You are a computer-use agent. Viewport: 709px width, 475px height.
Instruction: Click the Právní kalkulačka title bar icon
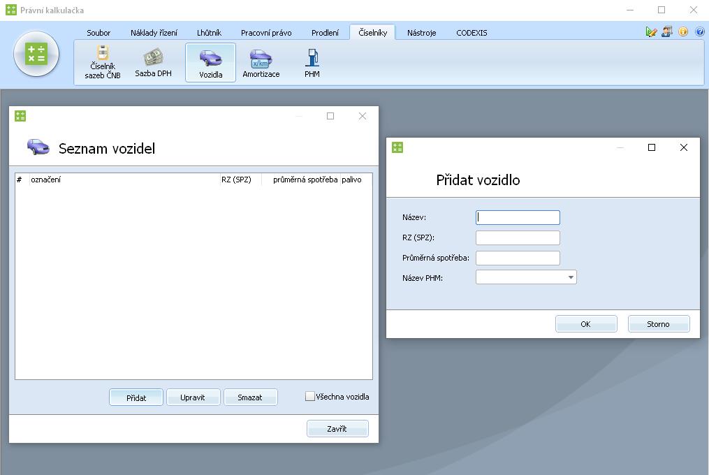(x=11, y=10)
